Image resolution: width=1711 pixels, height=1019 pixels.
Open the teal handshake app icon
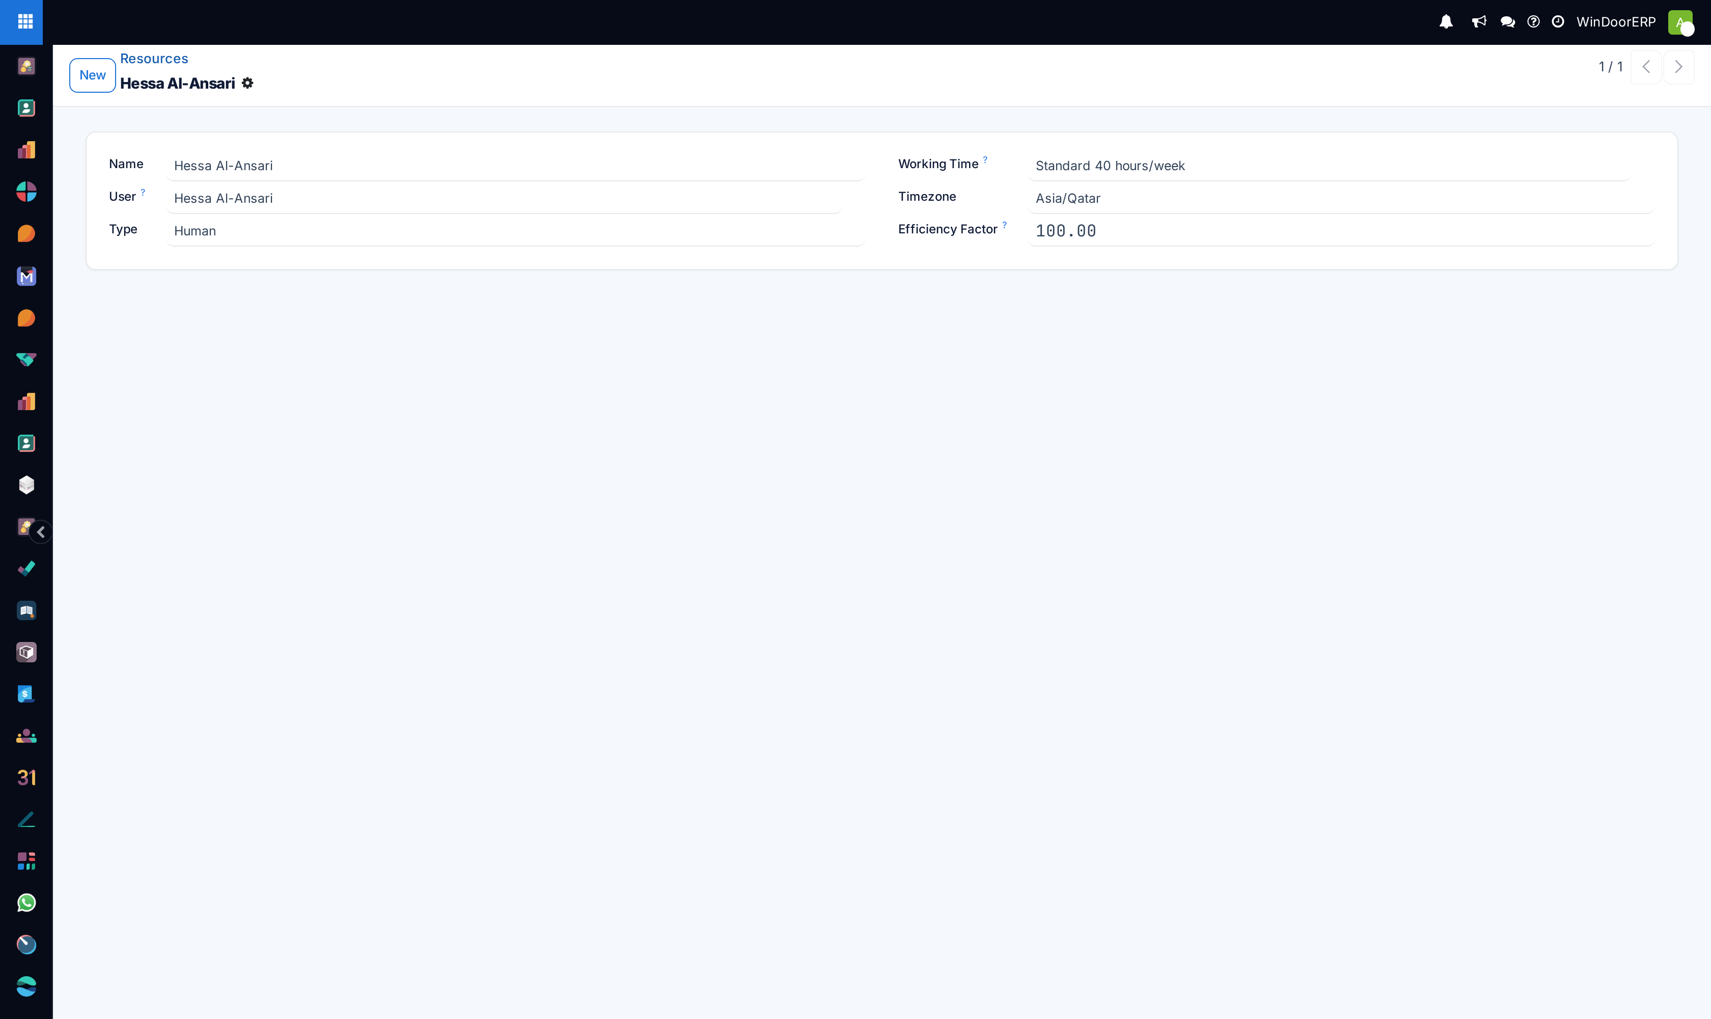26,360
